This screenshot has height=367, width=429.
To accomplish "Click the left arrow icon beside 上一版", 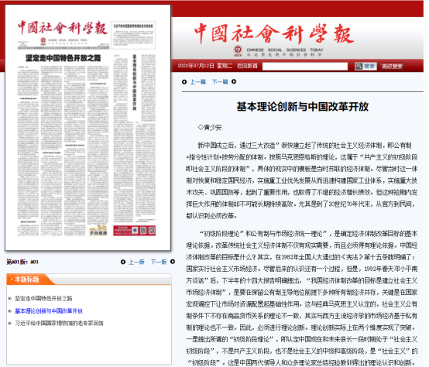I will 123,262.
